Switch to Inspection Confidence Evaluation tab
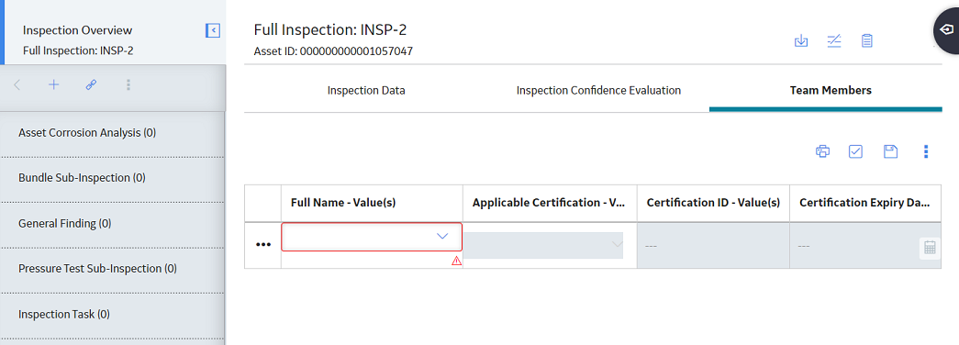Screen dimensions: 959x345 click(x=598, y=91)
